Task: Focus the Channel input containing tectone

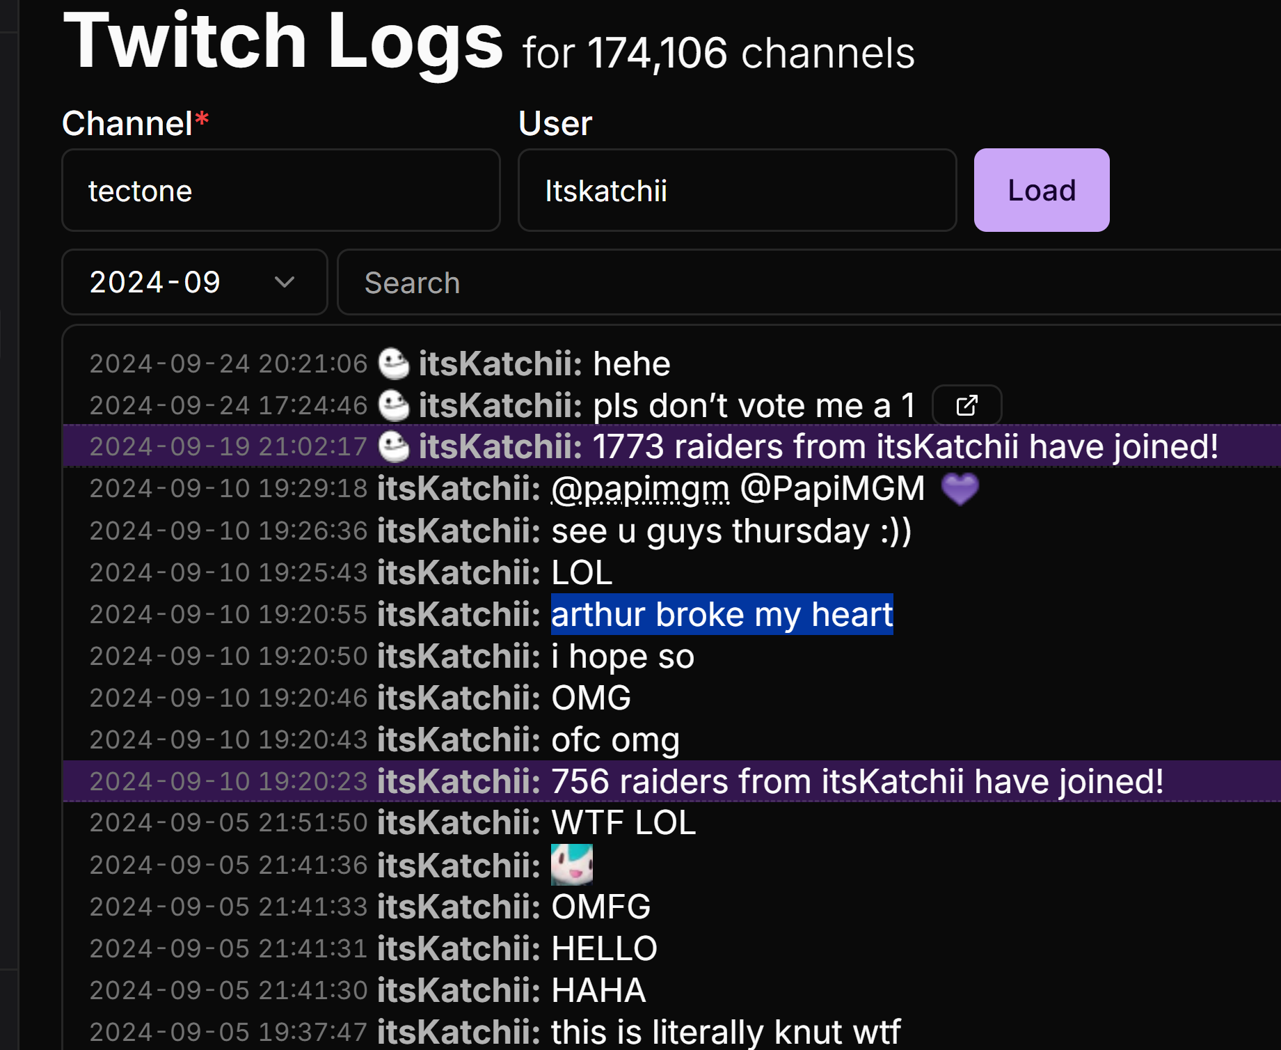Action: 281,190
